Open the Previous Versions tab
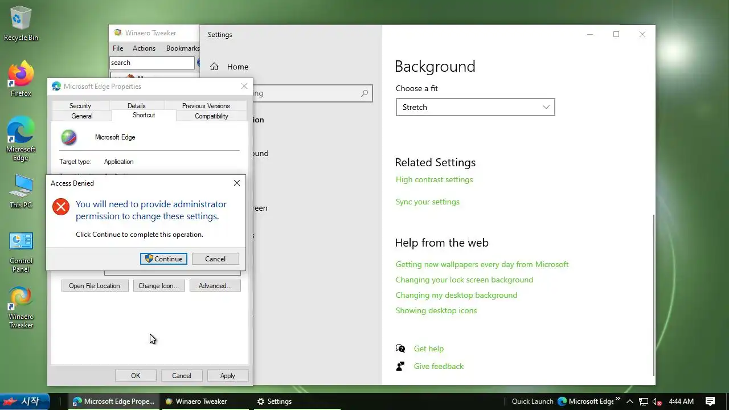The height and width of the screenshot is (410, 729). [x=206, y=106]
